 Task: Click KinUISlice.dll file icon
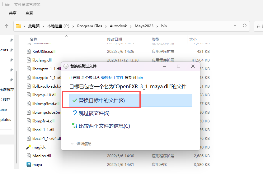[x=29, y=51]
